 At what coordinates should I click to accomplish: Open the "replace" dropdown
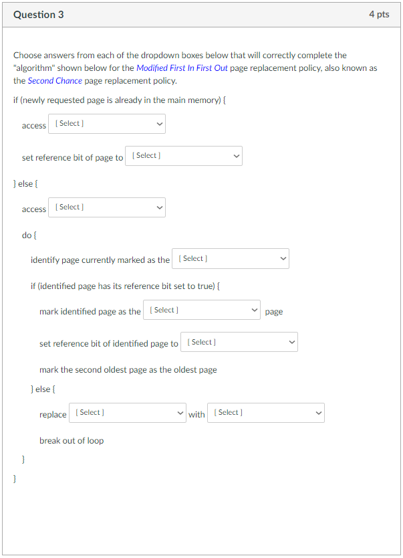127,413
